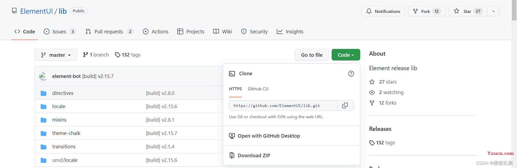Open the Wiki tab
Image resolution: width=517 pixels, height=168 pixels.
tap(222, 31)
